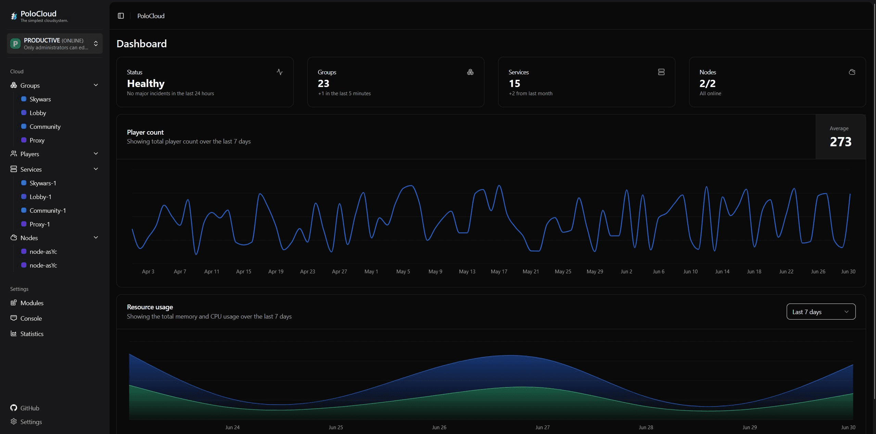Open the Last 7 days dropdown
This screenshot has width=876, height=434.
coord(821,311)
